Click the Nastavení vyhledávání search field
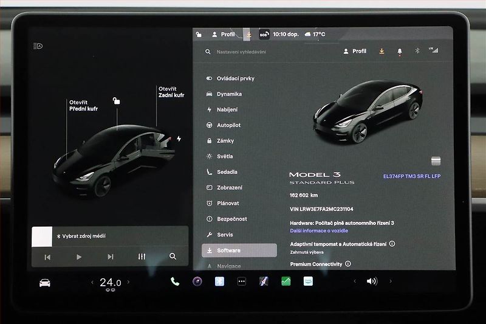 [241, 52]
